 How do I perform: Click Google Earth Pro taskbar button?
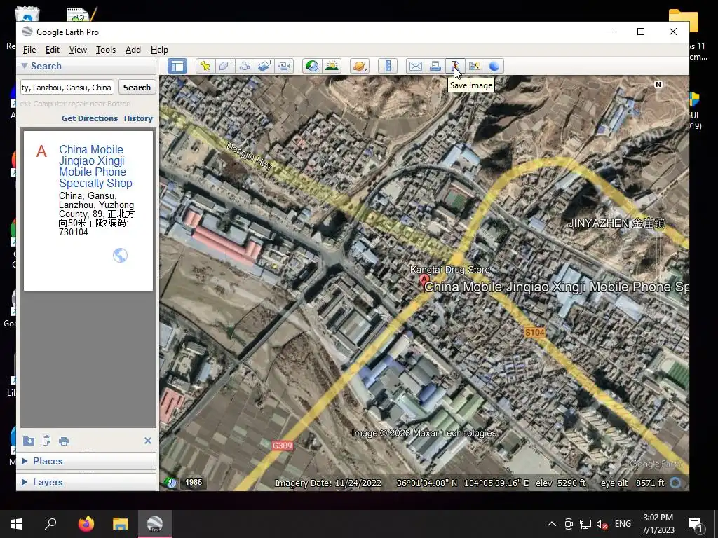click(x=155, y=524)
